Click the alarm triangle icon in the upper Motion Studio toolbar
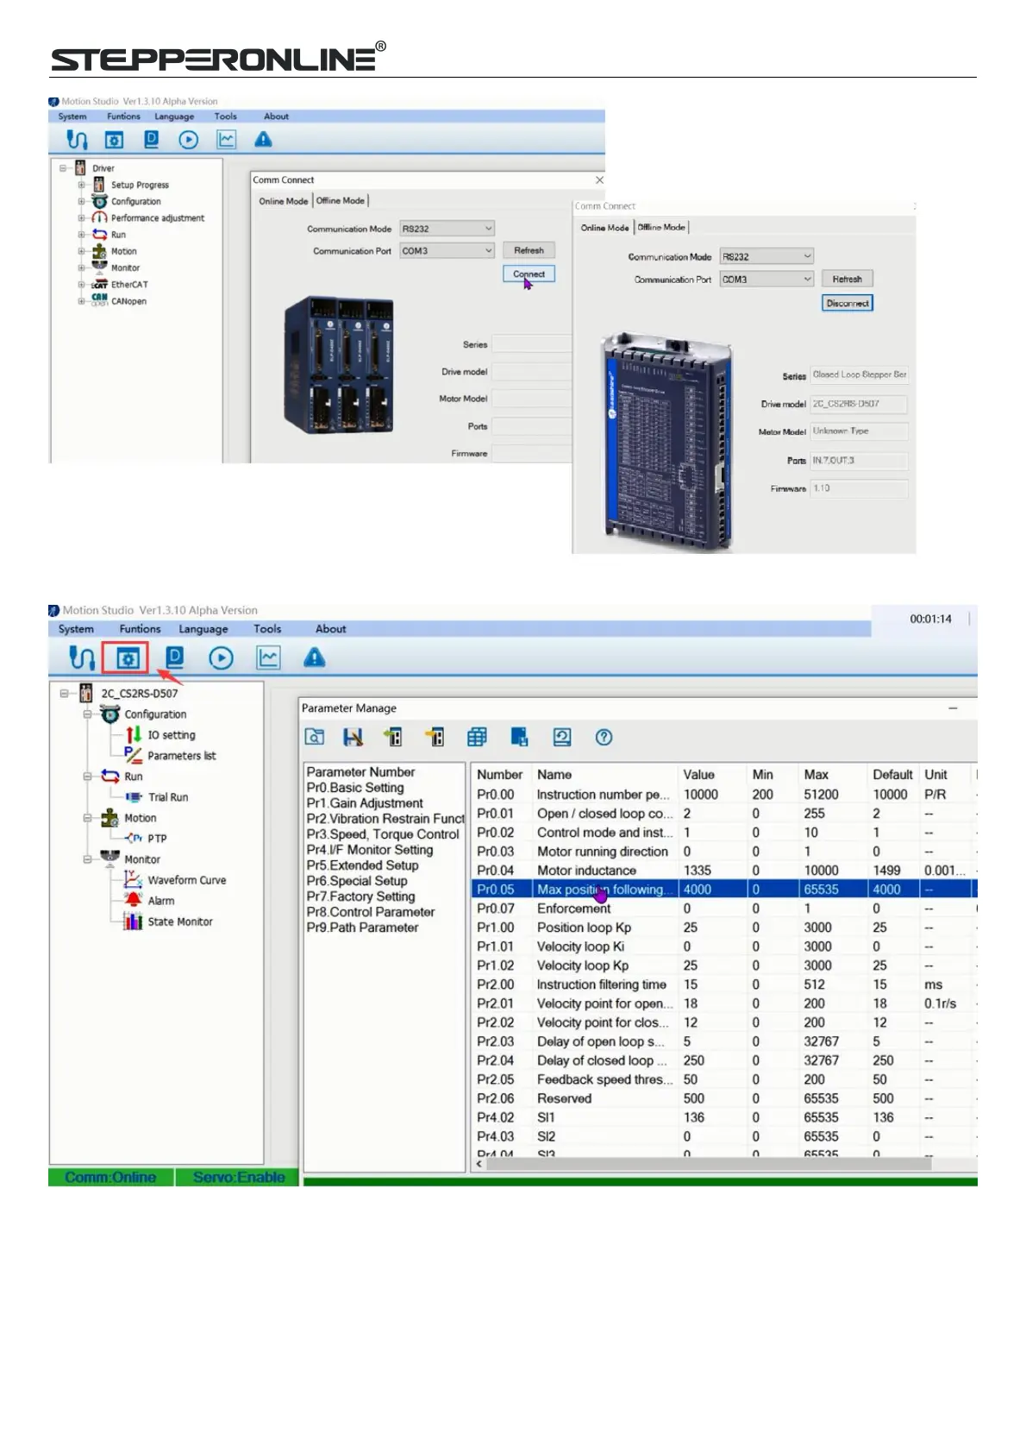This screenshot has width=1026, height=1453. (x=263, y=140)
